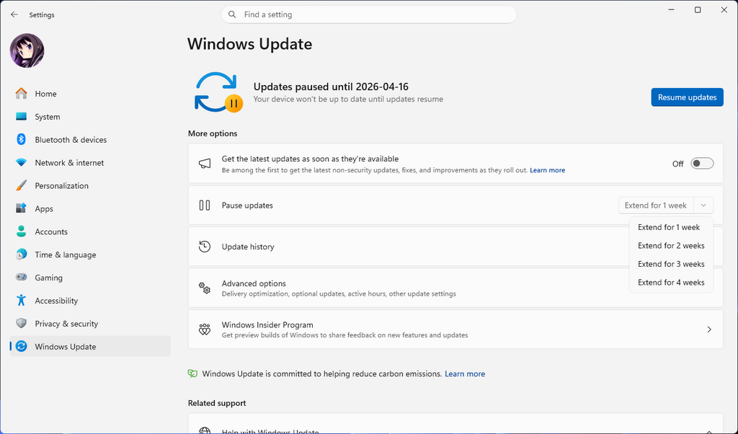Click the Home house icon
The height and width of the screenshot is (434, 738).
tap(21, 93)
